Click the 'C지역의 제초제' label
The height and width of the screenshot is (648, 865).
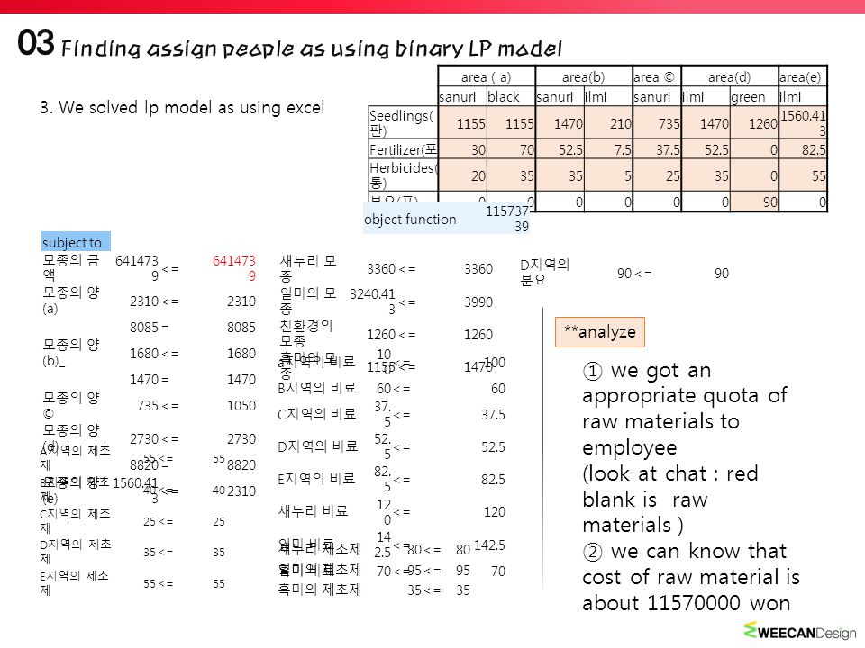(75, 521)
